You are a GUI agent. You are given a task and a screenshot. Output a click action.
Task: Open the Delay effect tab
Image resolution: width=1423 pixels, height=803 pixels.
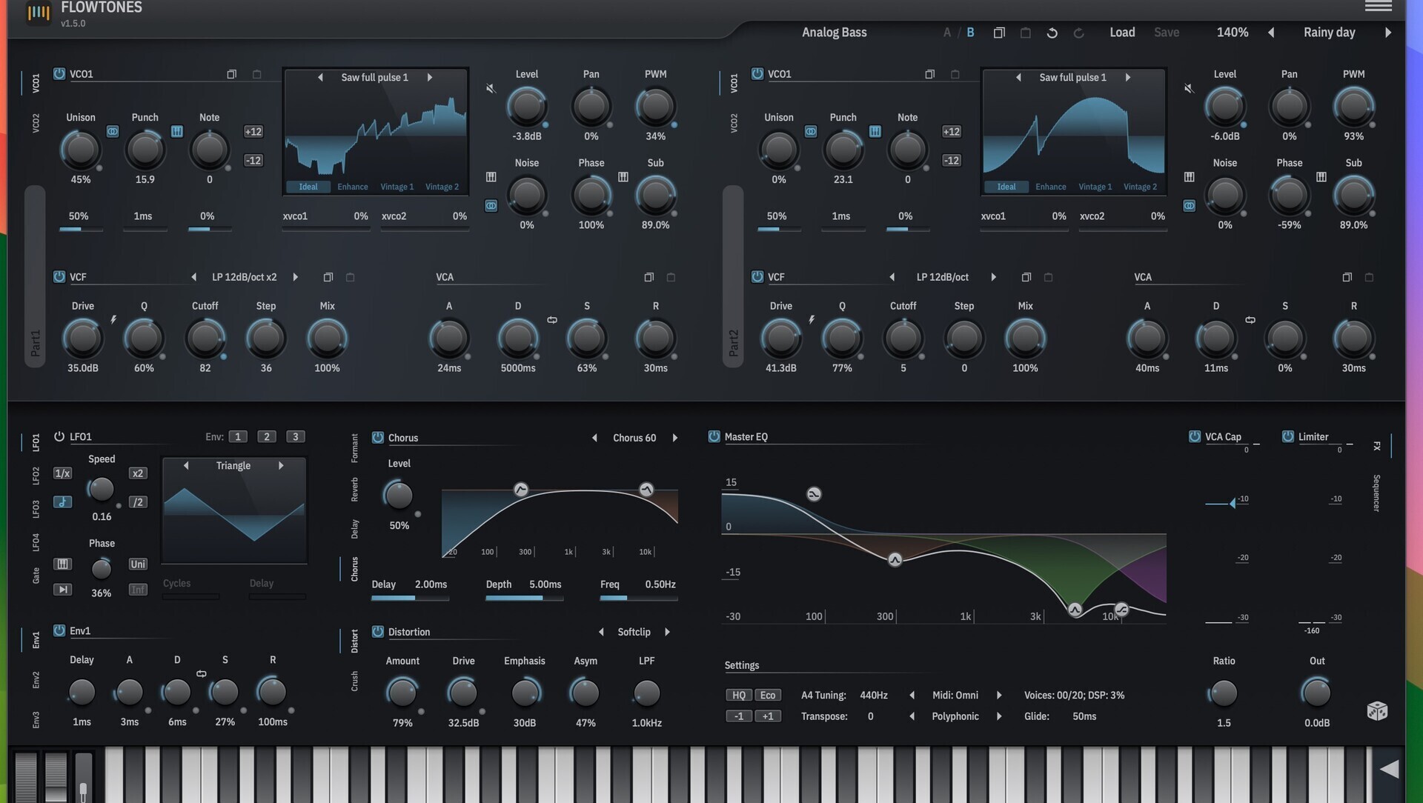(x=354, y=529)
